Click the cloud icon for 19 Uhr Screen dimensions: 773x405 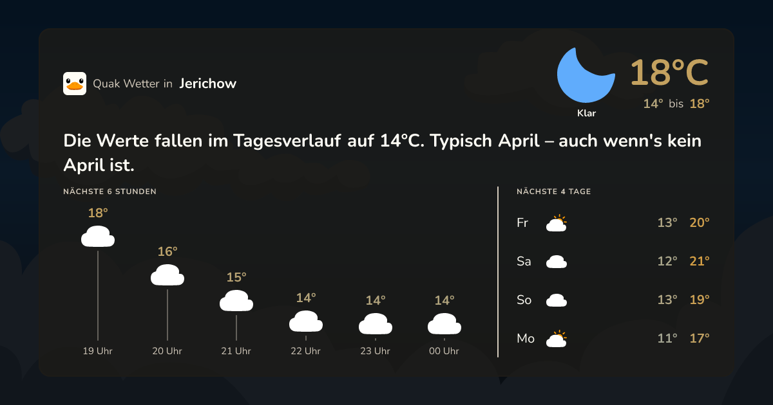[x=98, y=237]
